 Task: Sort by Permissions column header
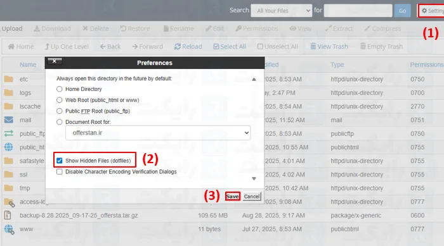click(427, 65)
